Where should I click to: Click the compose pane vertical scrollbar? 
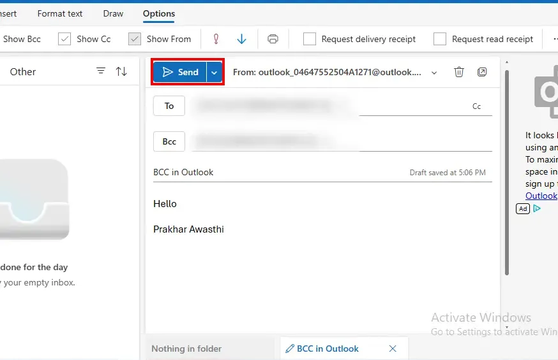coord(507,172)
